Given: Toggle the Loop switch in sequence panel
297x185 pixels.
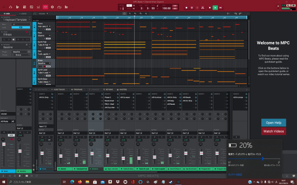Looking at the screenshot, I should [x=20, y=28].
